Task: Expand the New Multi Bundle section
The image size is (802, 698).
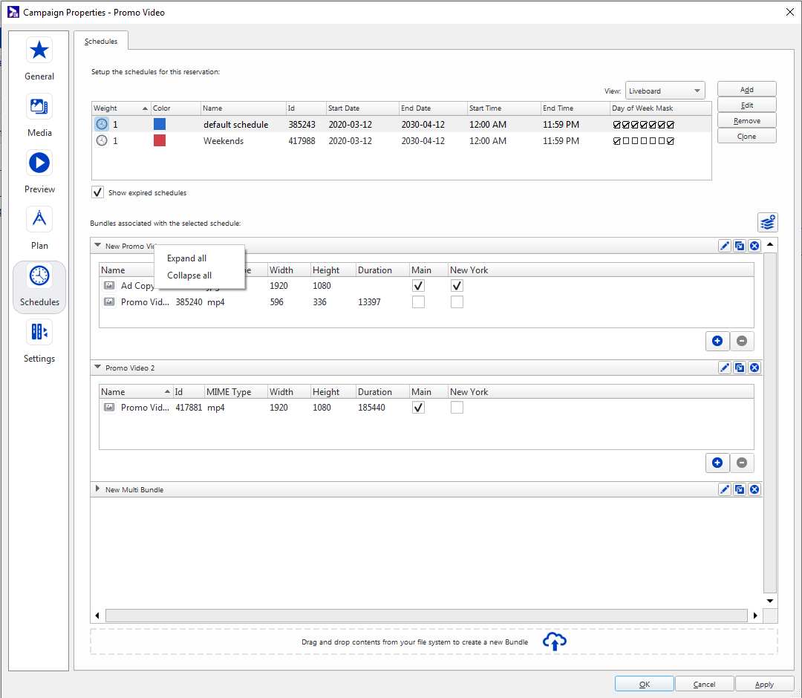Action: [97, 489]
